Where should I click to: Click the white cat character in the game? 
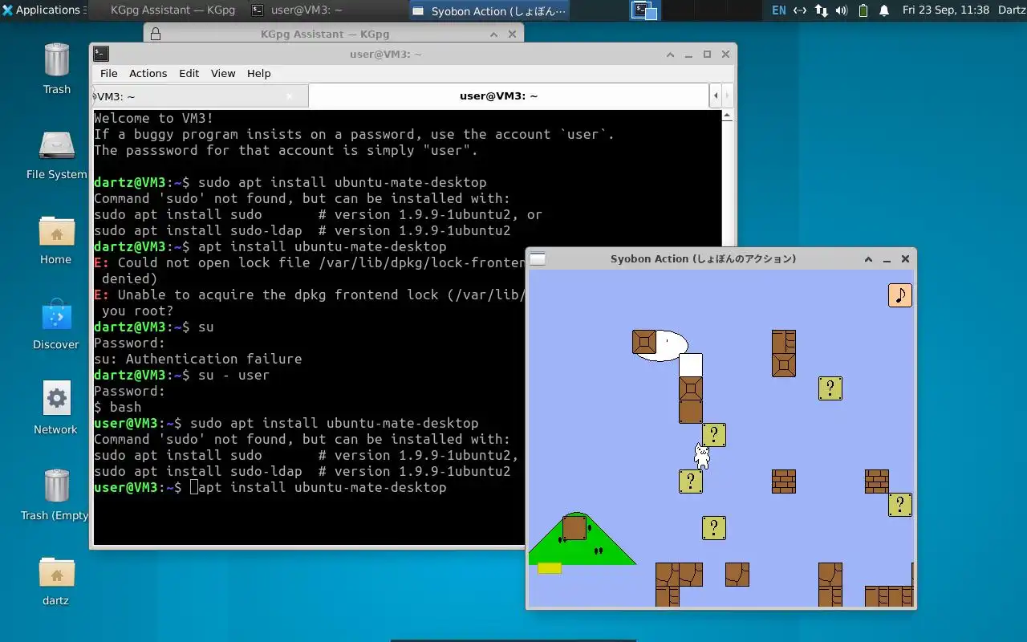[x=702, y=456]
